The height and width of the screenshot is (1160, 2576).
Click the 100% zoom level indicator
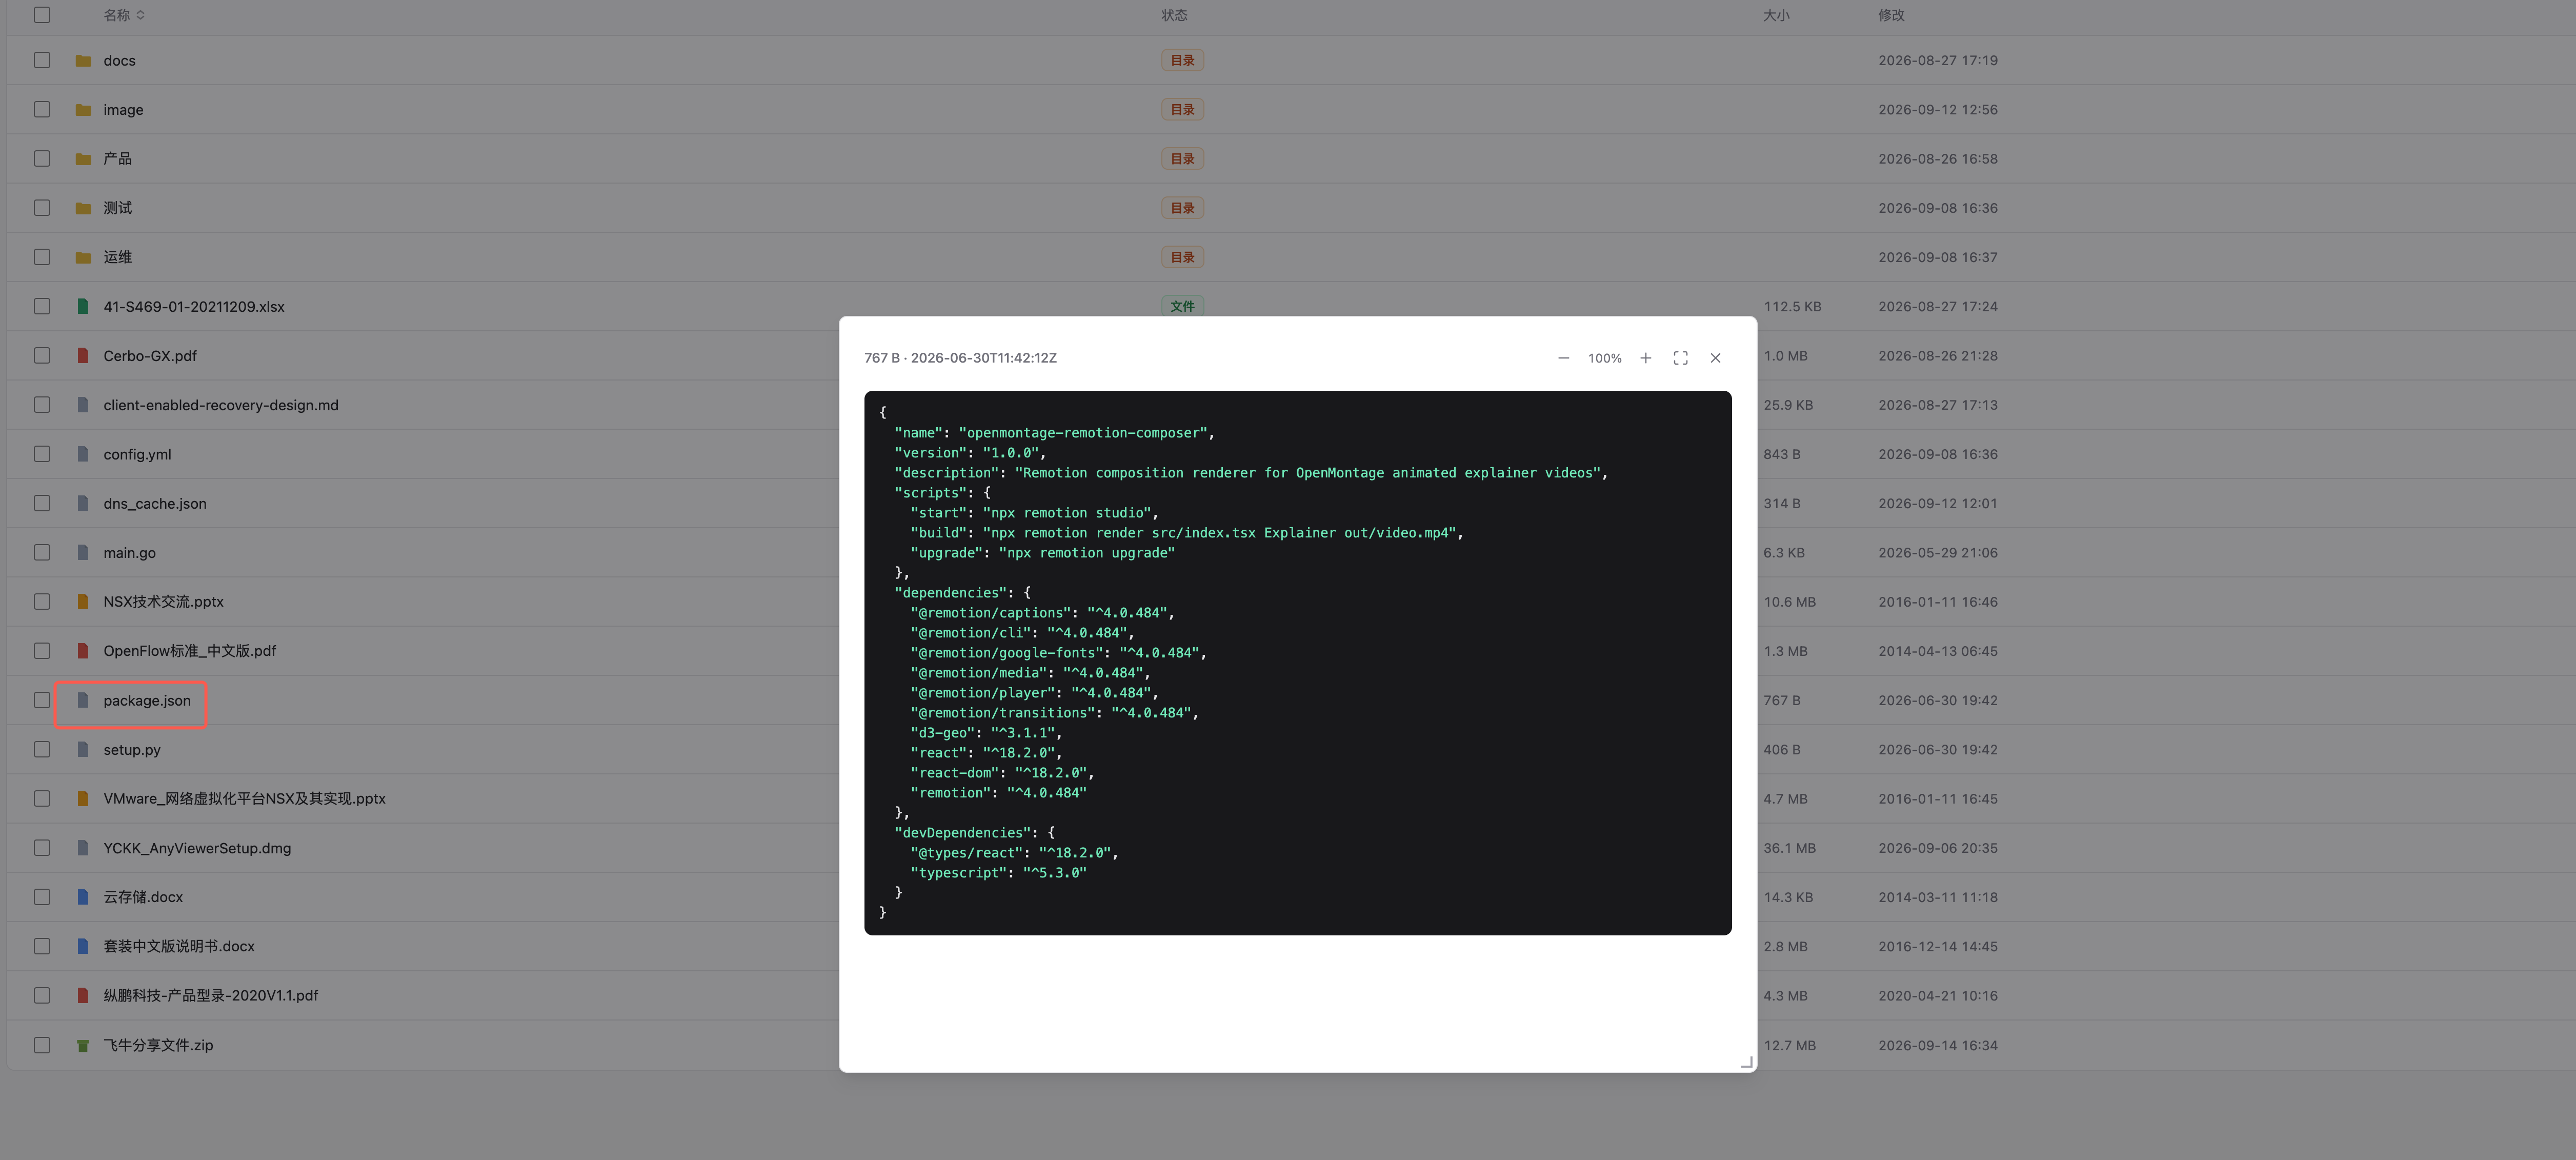pyautogui.click(x=1604, y=358)
